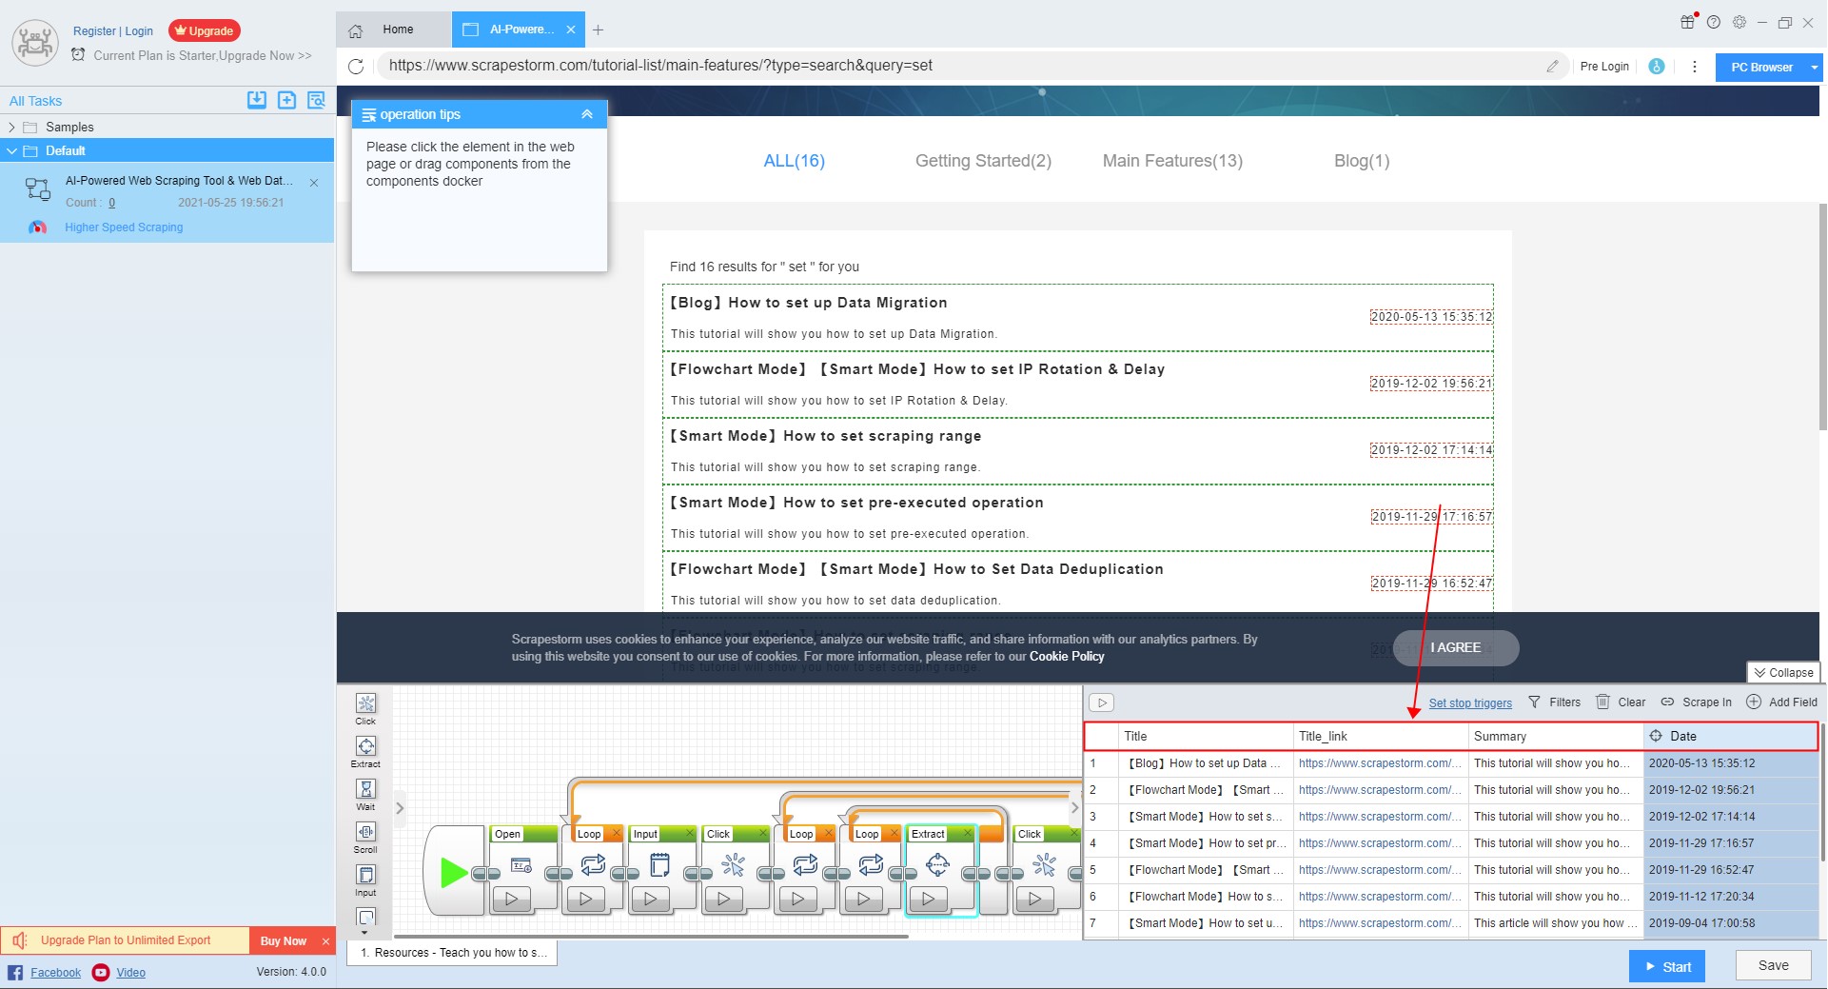Open the settings gear in title bar
This screenshot has height=989, width=1828.
pyautogui.click(x=1739, y=22)
